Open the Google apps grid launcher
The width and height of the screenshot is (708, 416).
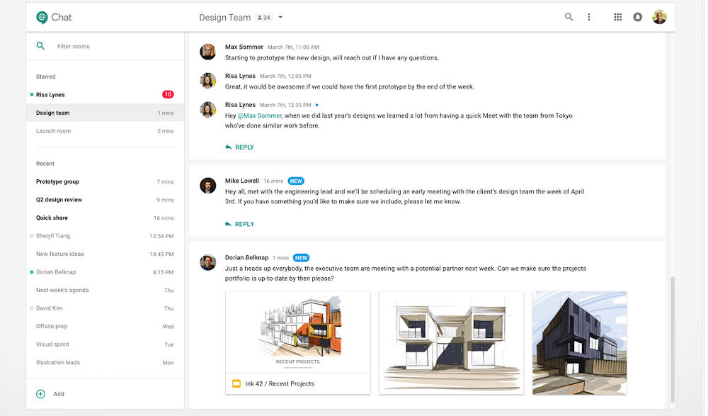(617, 17)
